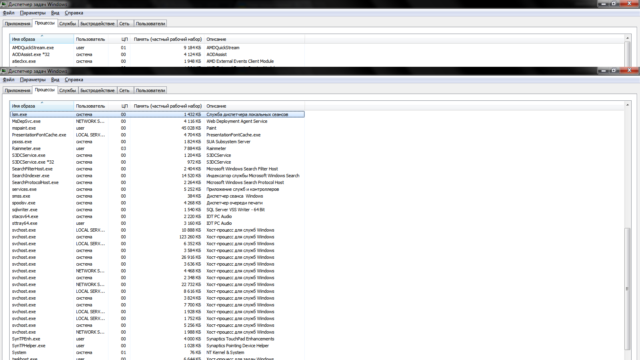This screenshot has height=360, width=640.
Task: Open "Пользователи" tab in lower window
Action: pos(150,90)
